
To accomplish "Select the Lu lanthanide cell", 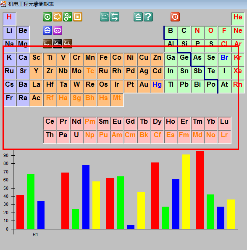I will click(x=224, y=123).
